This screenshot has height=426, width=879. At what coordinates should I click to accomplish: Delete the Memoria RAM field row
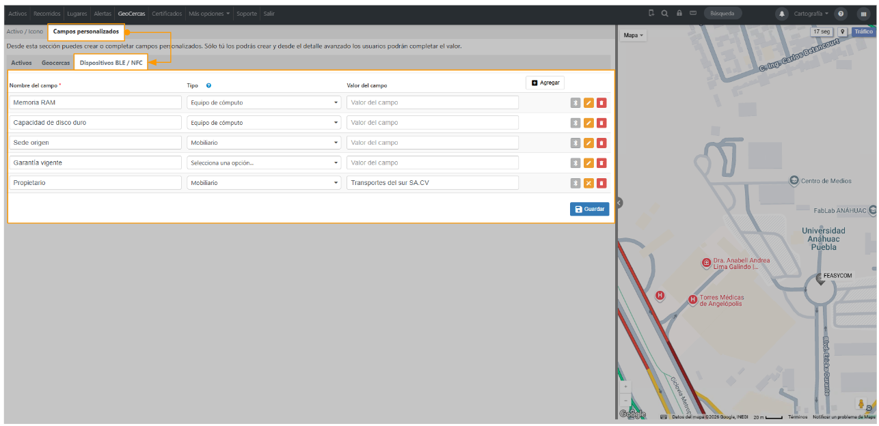coord(601,103)
